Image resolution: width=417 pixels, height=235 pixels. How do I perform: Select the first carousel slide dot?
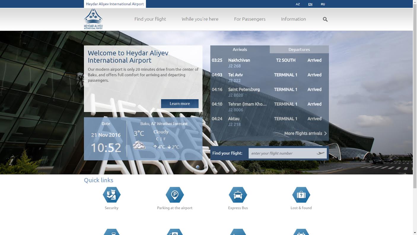pyautogui.click(x=198, y=167)
